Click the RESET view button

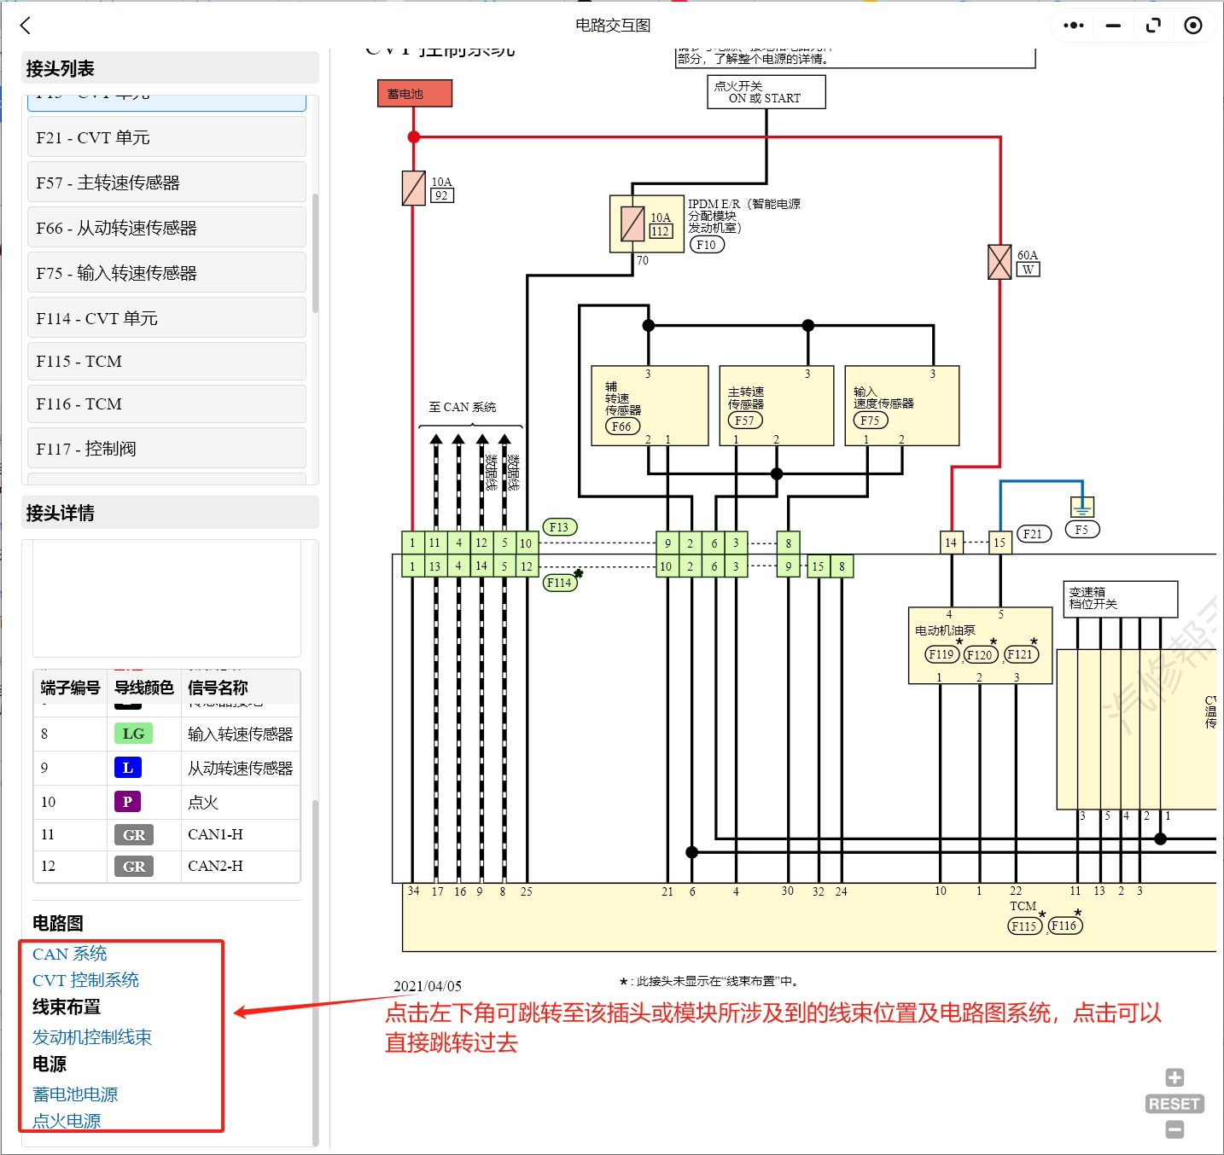click(x=1173, y=1103)
